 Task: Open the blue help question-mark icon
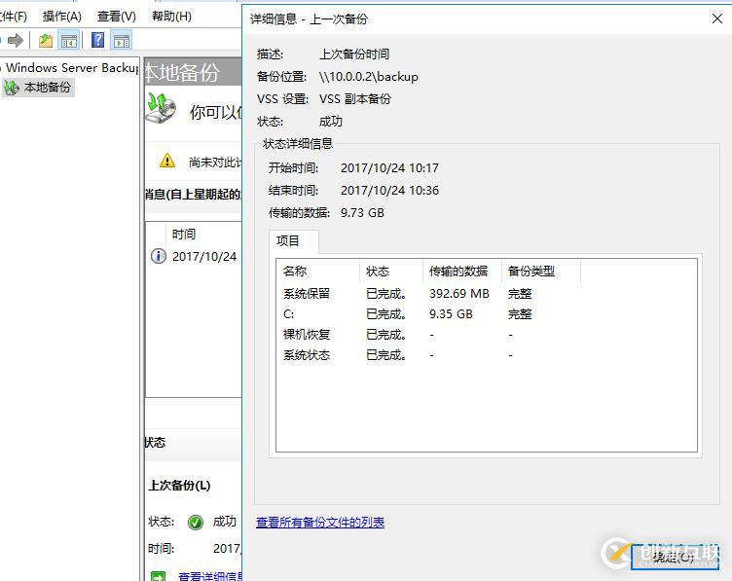pyautogui.click(x=97, y=40)
